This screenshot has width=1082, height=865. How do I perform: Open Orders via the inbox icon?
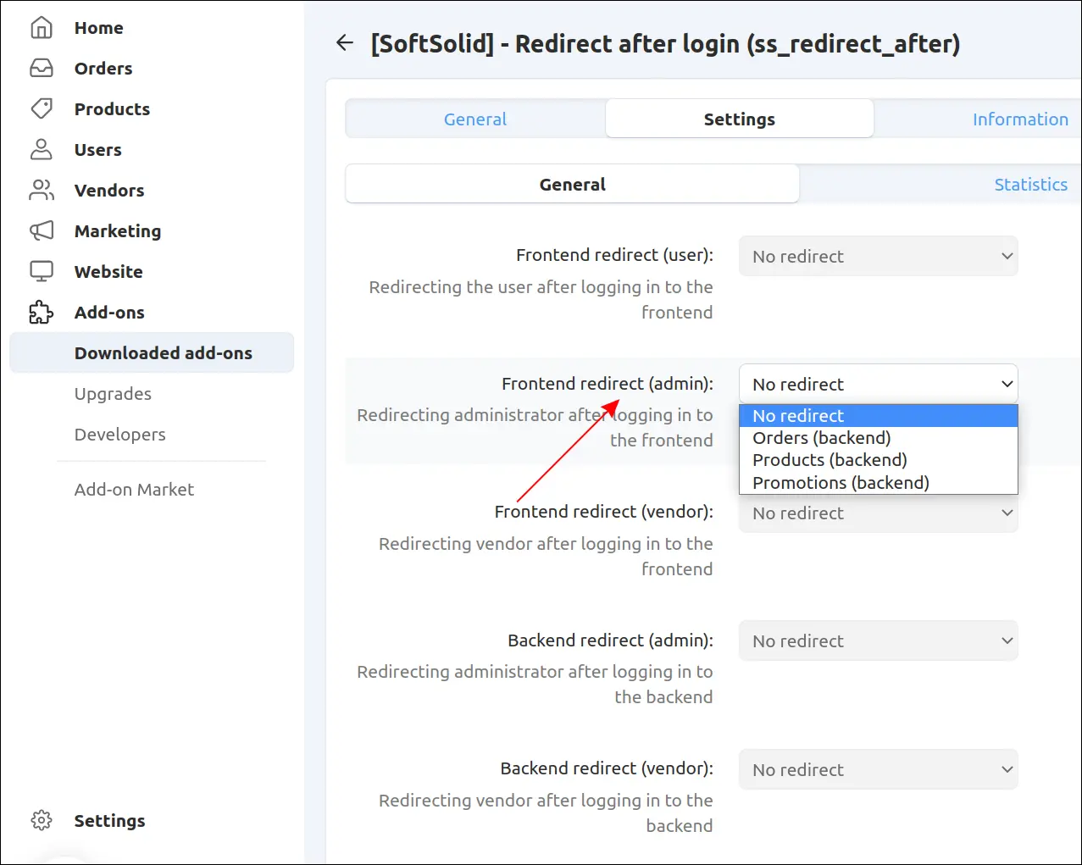(42, 69)
